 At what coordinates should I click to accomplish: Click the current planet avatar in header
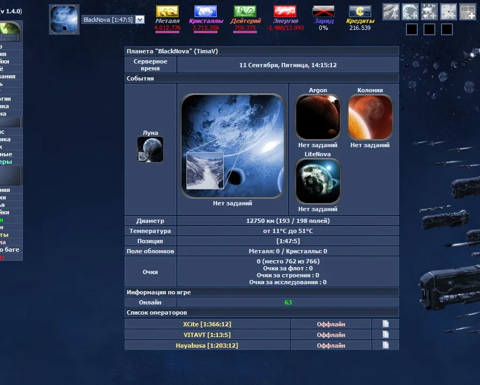click(x=64, y=19)
